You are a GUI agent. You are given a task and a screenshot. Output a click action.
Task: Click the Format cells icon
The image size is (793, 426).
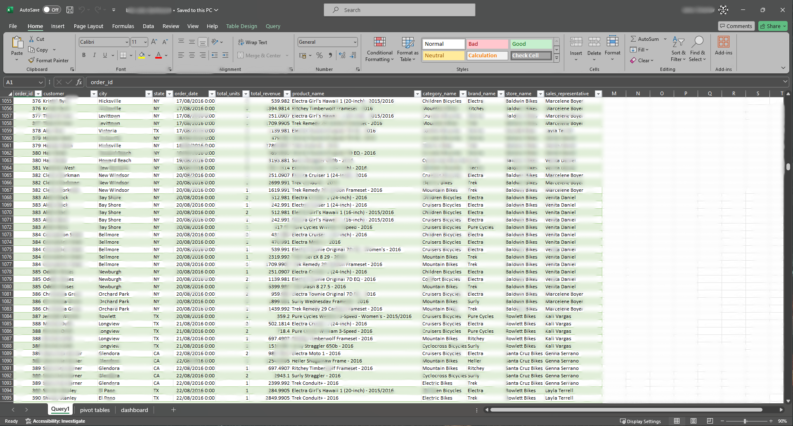pyautogui.click(x=613, y=42)
